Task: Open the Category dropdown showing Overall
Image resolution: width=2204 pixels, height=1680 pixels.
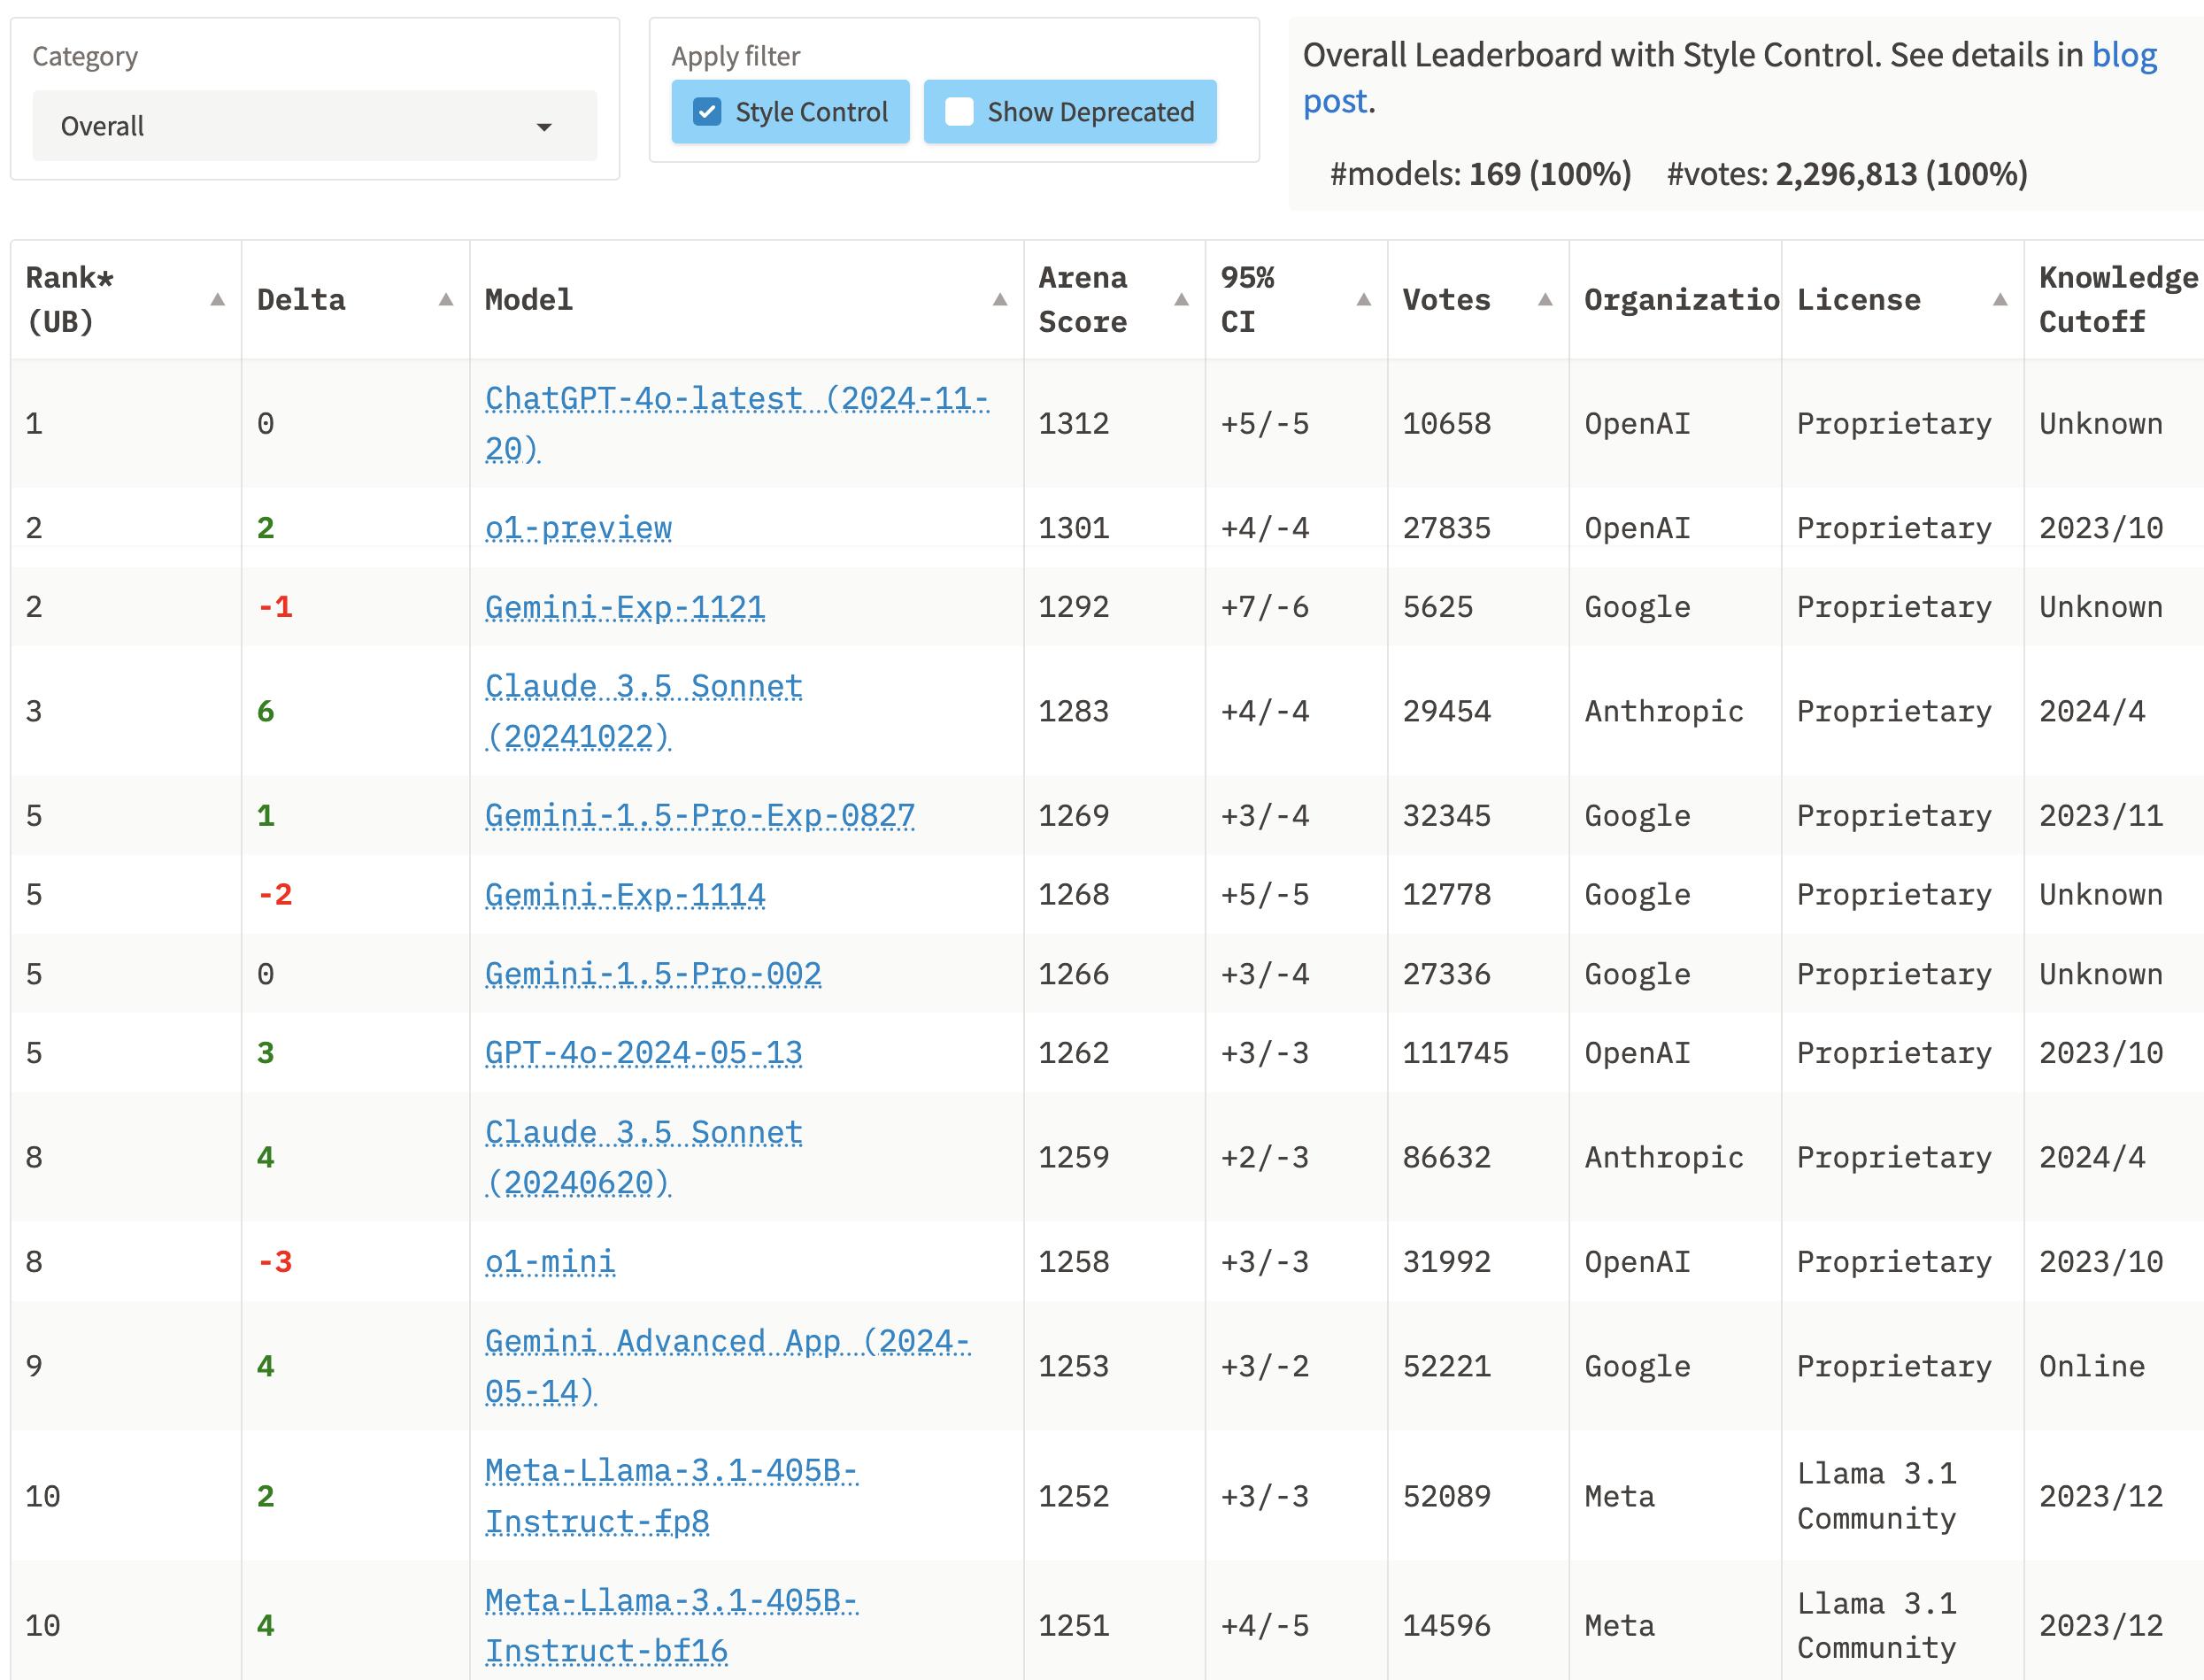Action: click(x=314, y=126)
